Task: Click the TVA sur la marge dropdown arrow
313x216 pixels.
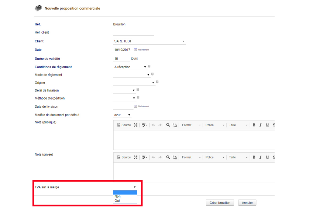Action: pos(135,187)
